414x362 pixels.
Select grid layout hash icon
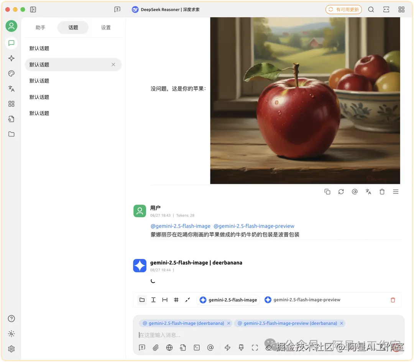coord(176,300)
